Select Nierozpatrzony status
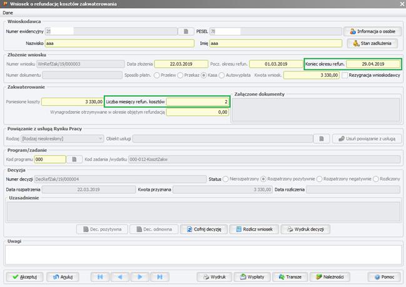Screen dimensions: 406x287 226,179
